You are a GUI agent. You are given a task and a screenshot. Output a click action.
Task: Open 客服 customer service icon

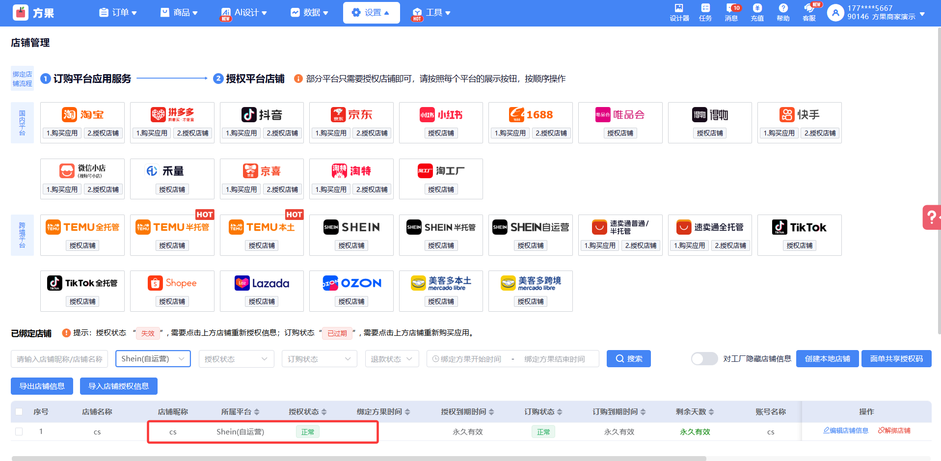[809, 12]
